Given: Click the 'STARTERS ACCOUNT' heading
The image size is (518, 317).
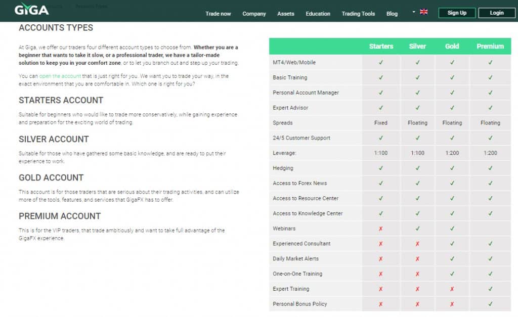Looking at the screenshot, I should click(x=61, y=100).
